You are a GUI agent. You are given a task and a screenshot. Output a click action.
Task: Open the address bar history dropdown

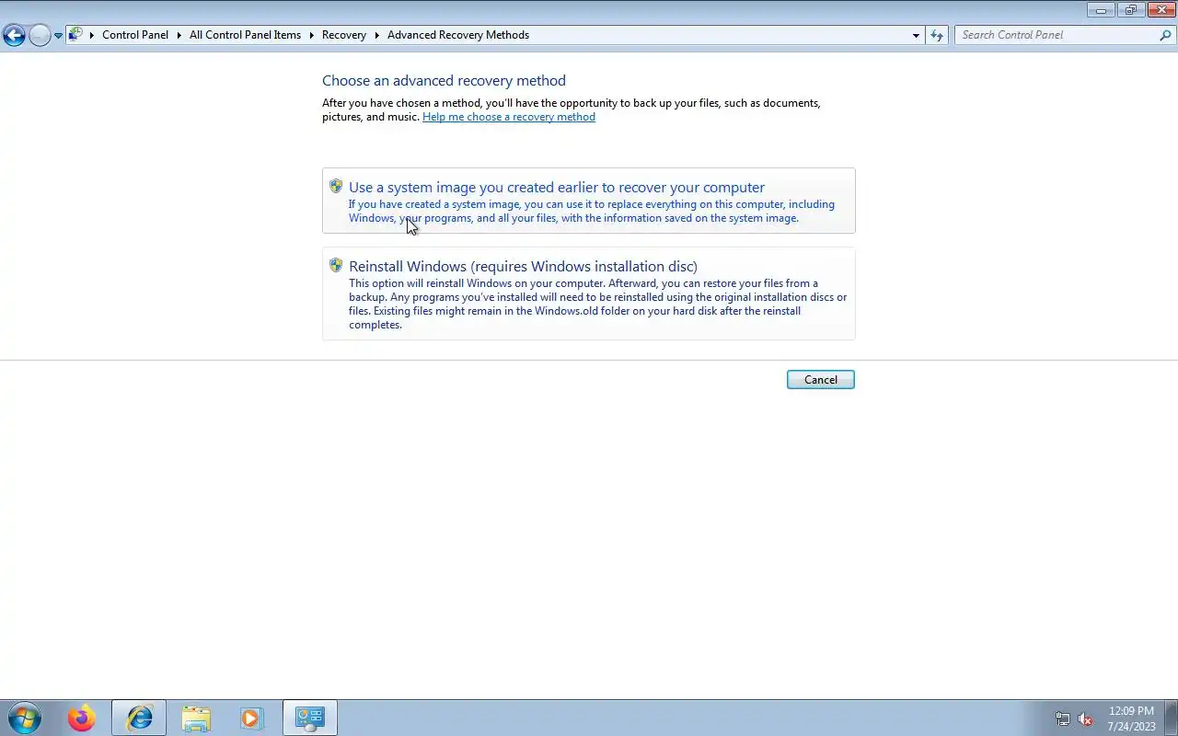coord(916,35)
